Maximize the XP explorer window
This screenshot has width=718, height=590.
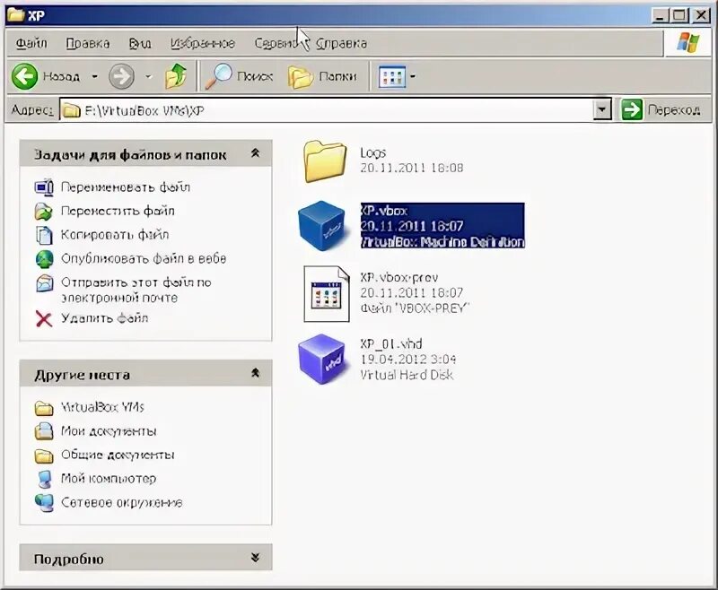click(680, 16)
